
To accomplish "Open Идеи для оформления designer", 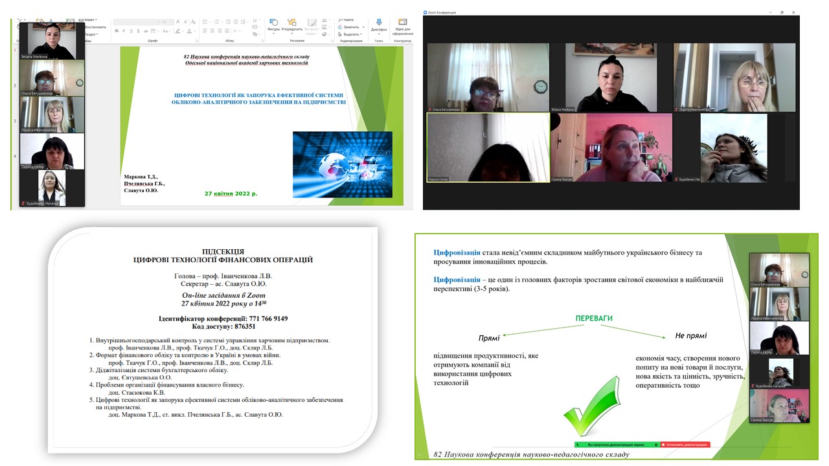I will (402, 27).
